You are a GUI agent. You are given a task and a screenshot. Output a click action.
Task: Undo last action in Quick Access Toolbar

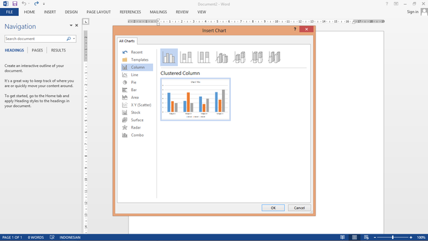pos(24,3)
